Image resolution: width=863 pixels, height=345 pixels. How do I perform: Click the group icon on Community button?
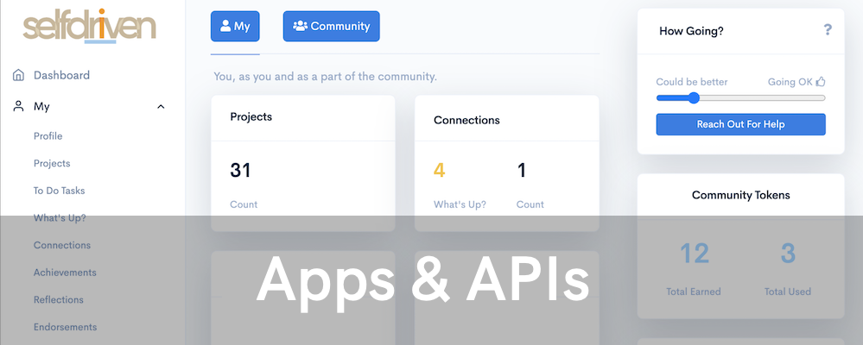(x=300, y=26)
